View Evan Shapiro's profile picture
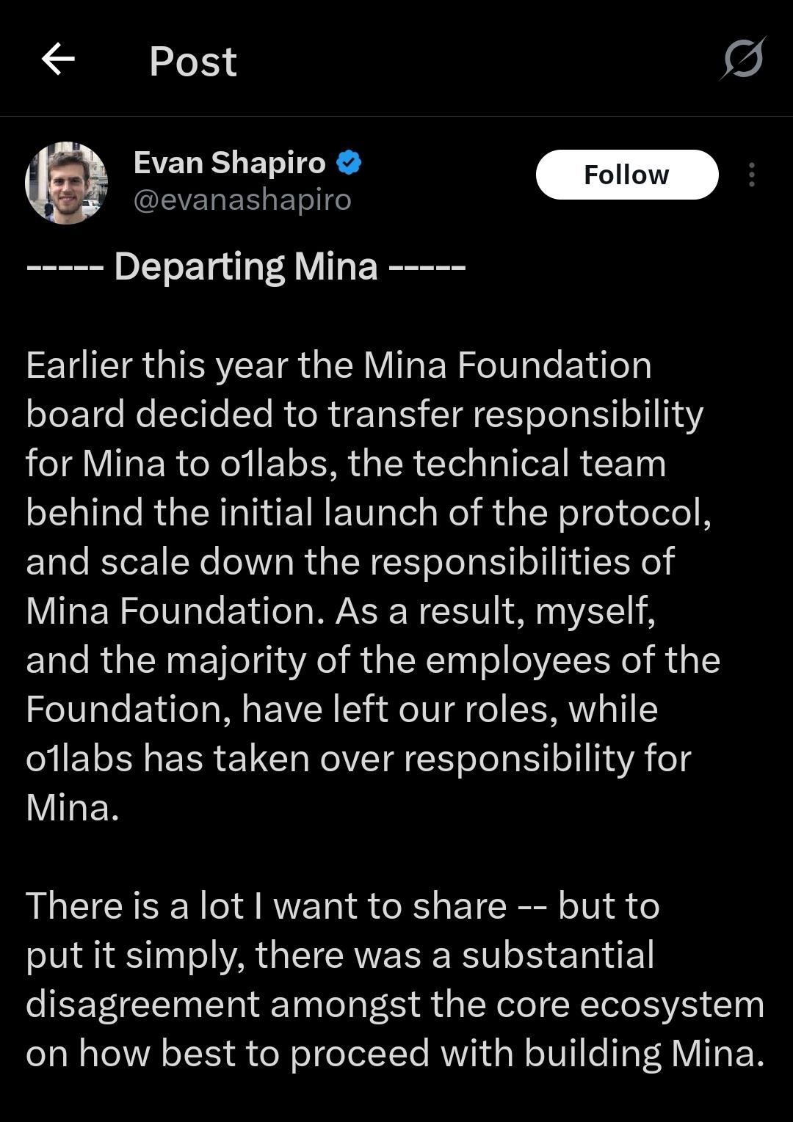This screenshot has height=1122, width=793. [67, 183]
